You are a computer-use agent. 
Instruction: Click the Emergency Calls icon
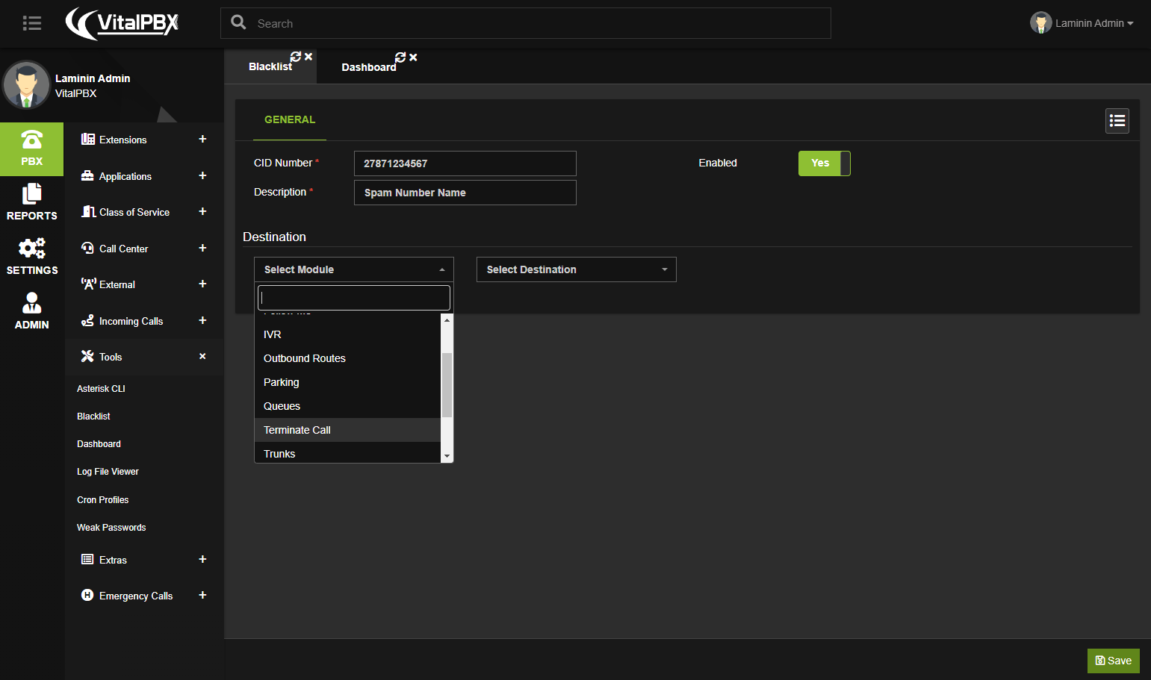[x=87, y=596]
